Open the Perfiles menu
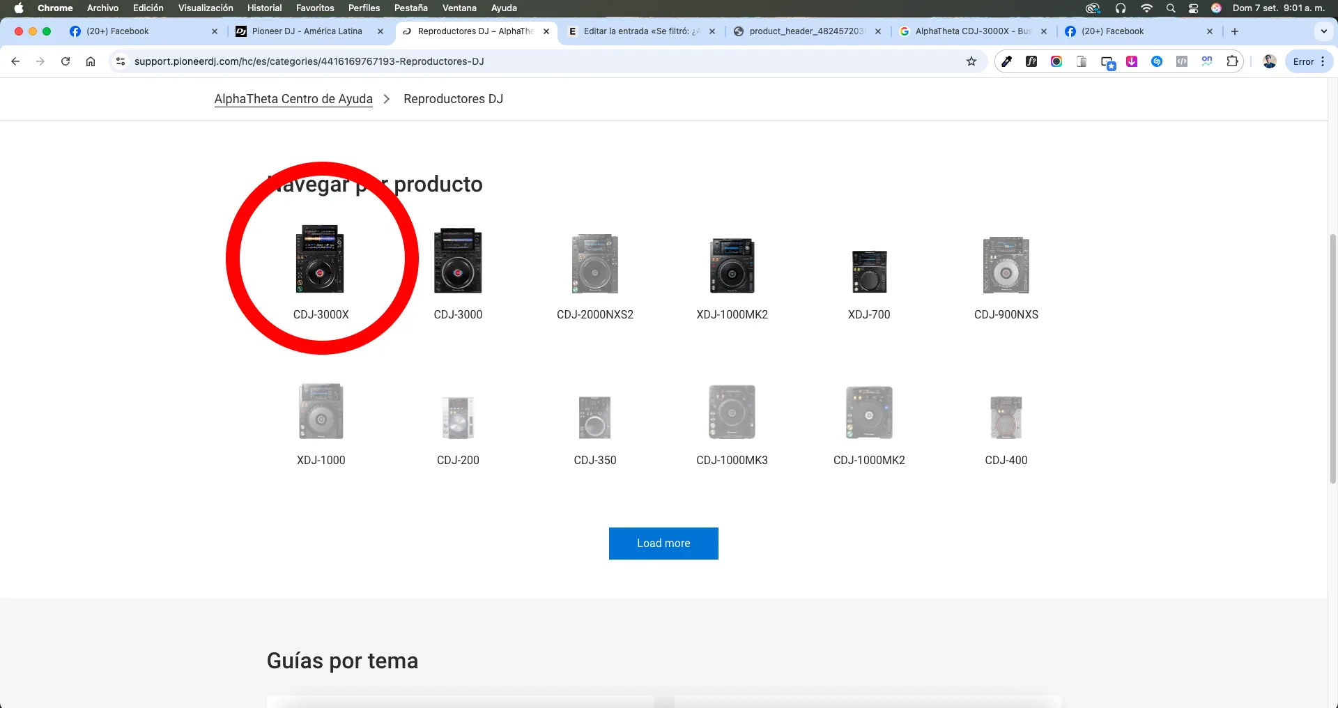This screenshot has height=708, width=1338. pyautogui.click(x=364, y=8)
